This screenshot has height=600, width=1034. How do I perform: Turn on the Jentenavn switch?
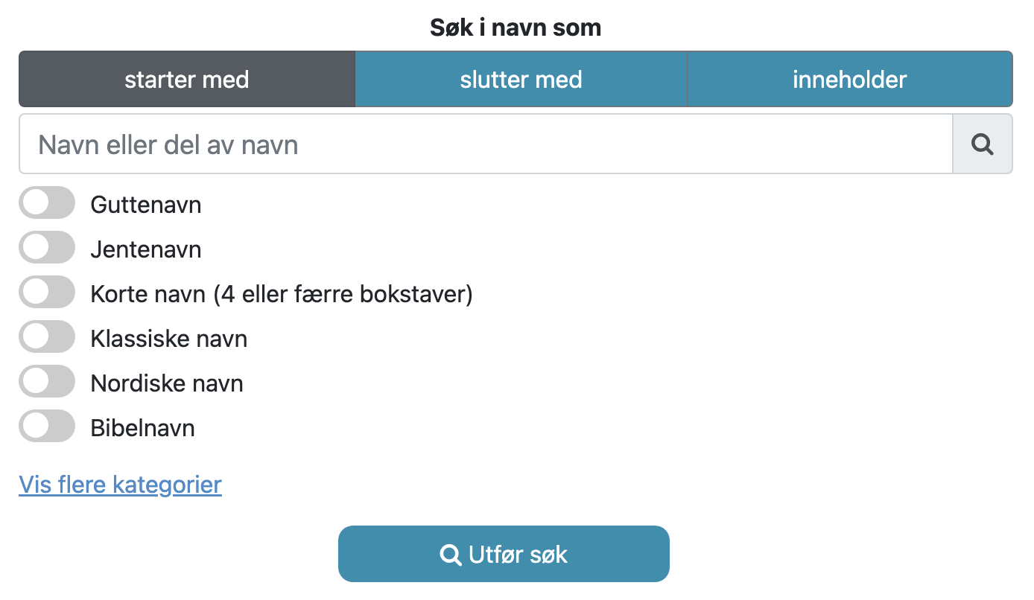coord(47,247)
